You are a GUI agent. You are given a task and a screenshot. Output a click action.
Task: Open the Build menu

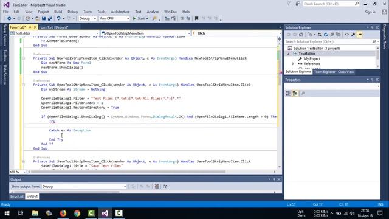(58, 12)
